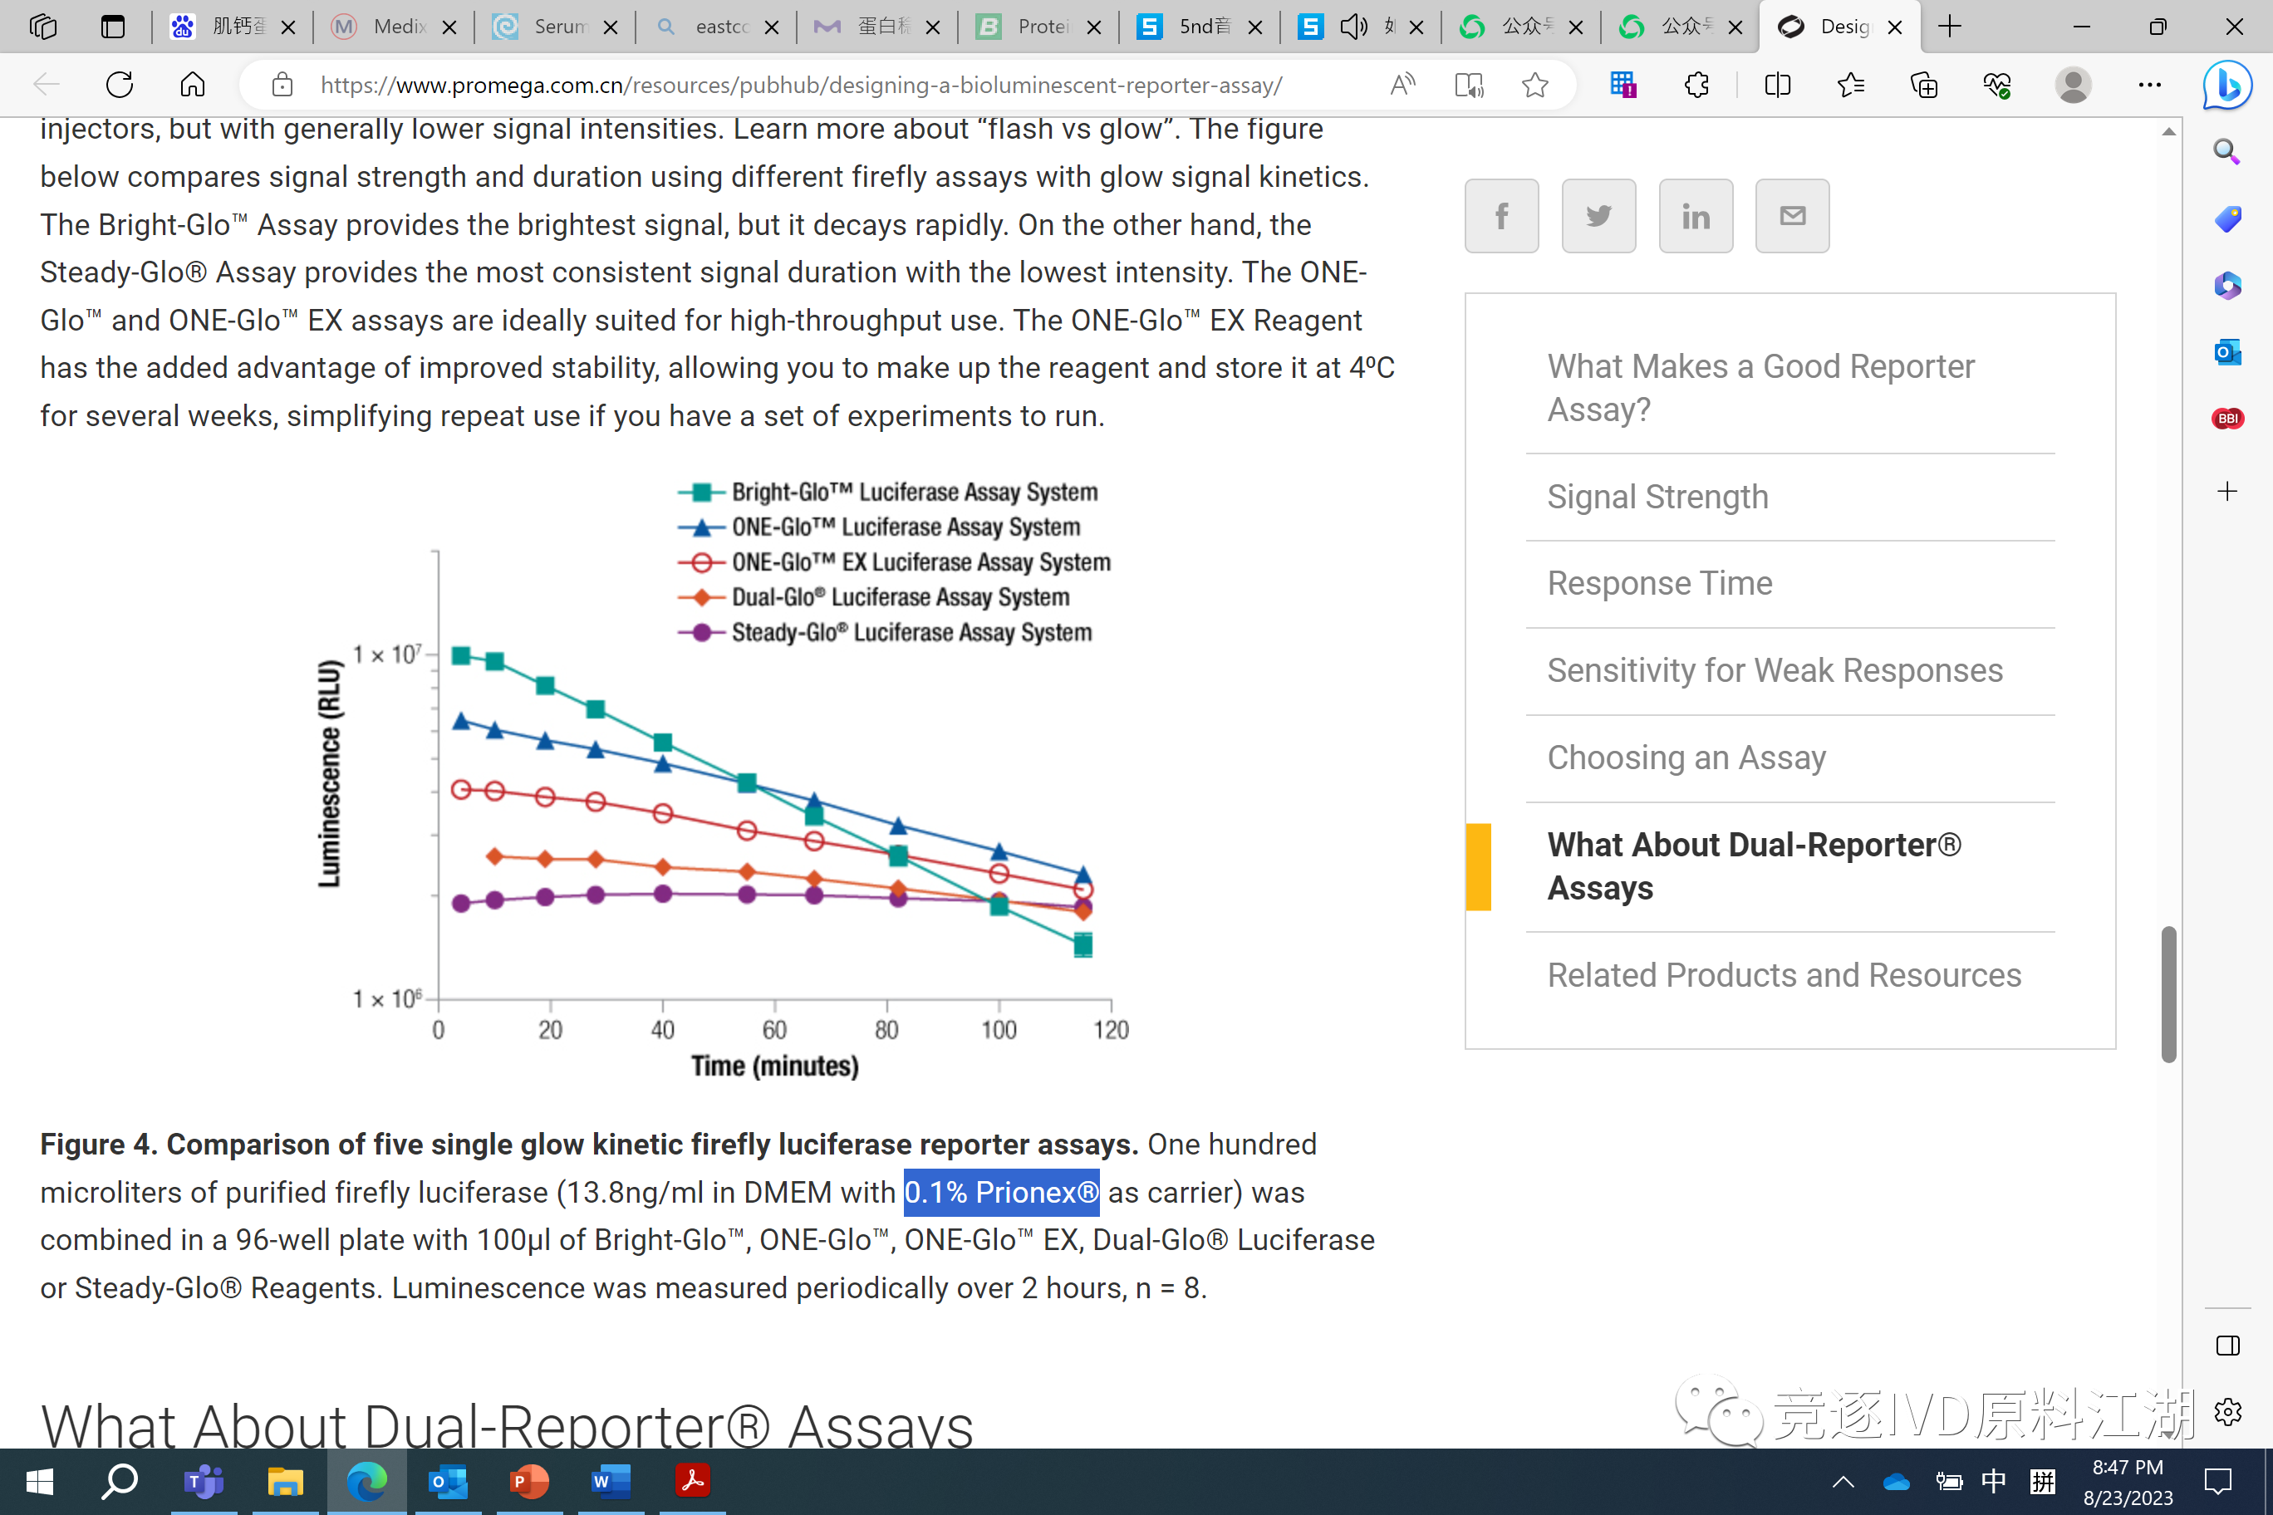The height and width of the screenshot is (1515, 2273).
Task: Share page via Facebook icon
Action: click(1501, 215)
